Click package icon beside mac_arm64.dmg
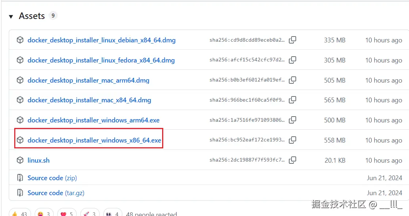The height and width of the screenshot is (216, 409). point(20,80)
